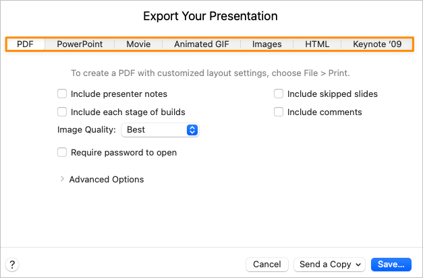Choose the Images export tab
This screenshot has height=278, width=423.
(267, 44)
